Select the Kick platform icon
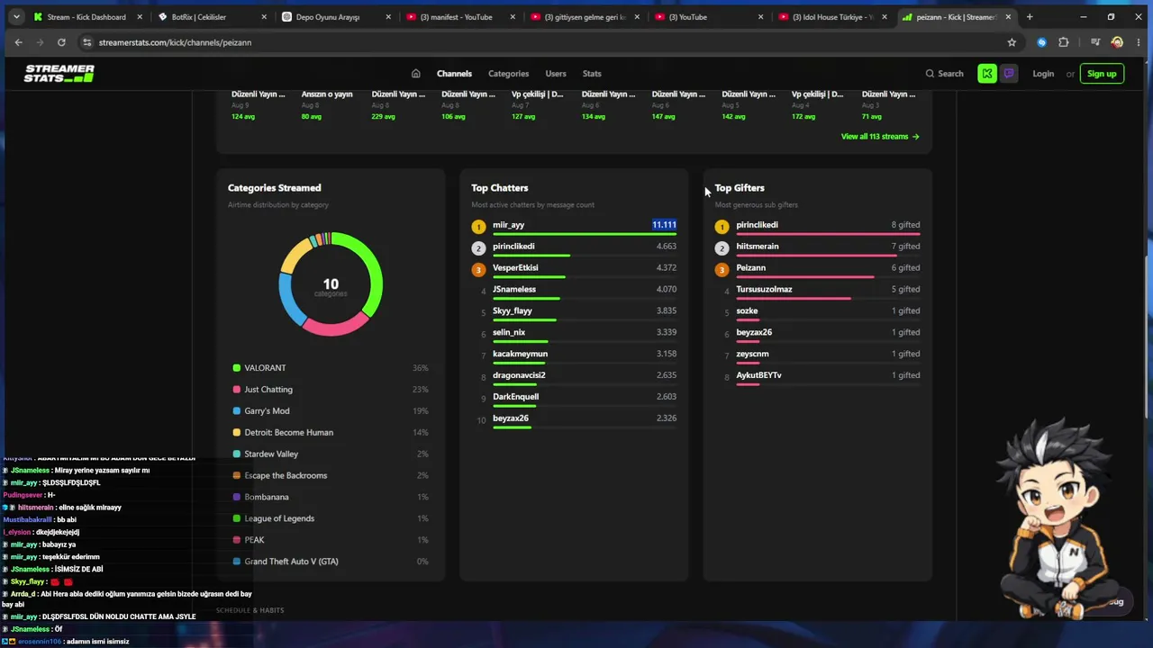1153x648 pixels. point(987,74)
